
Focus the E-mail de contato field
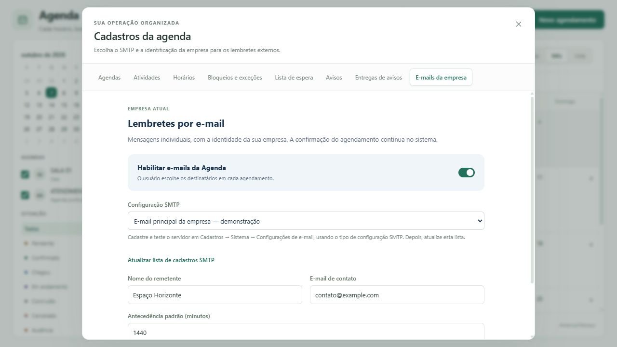(397, 295)
